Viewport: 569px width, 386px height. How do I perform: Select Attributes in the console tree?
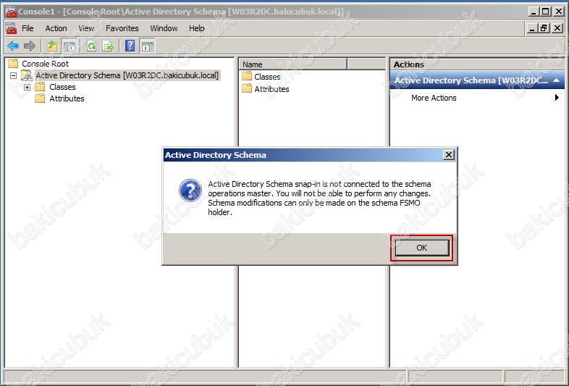(67, 98)
